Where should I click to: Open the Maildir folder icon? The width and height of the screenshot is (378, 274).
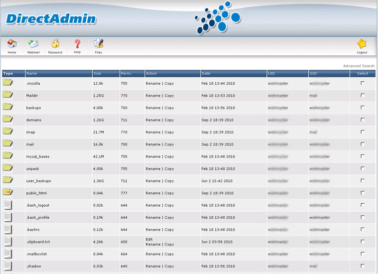pos(7,94)
